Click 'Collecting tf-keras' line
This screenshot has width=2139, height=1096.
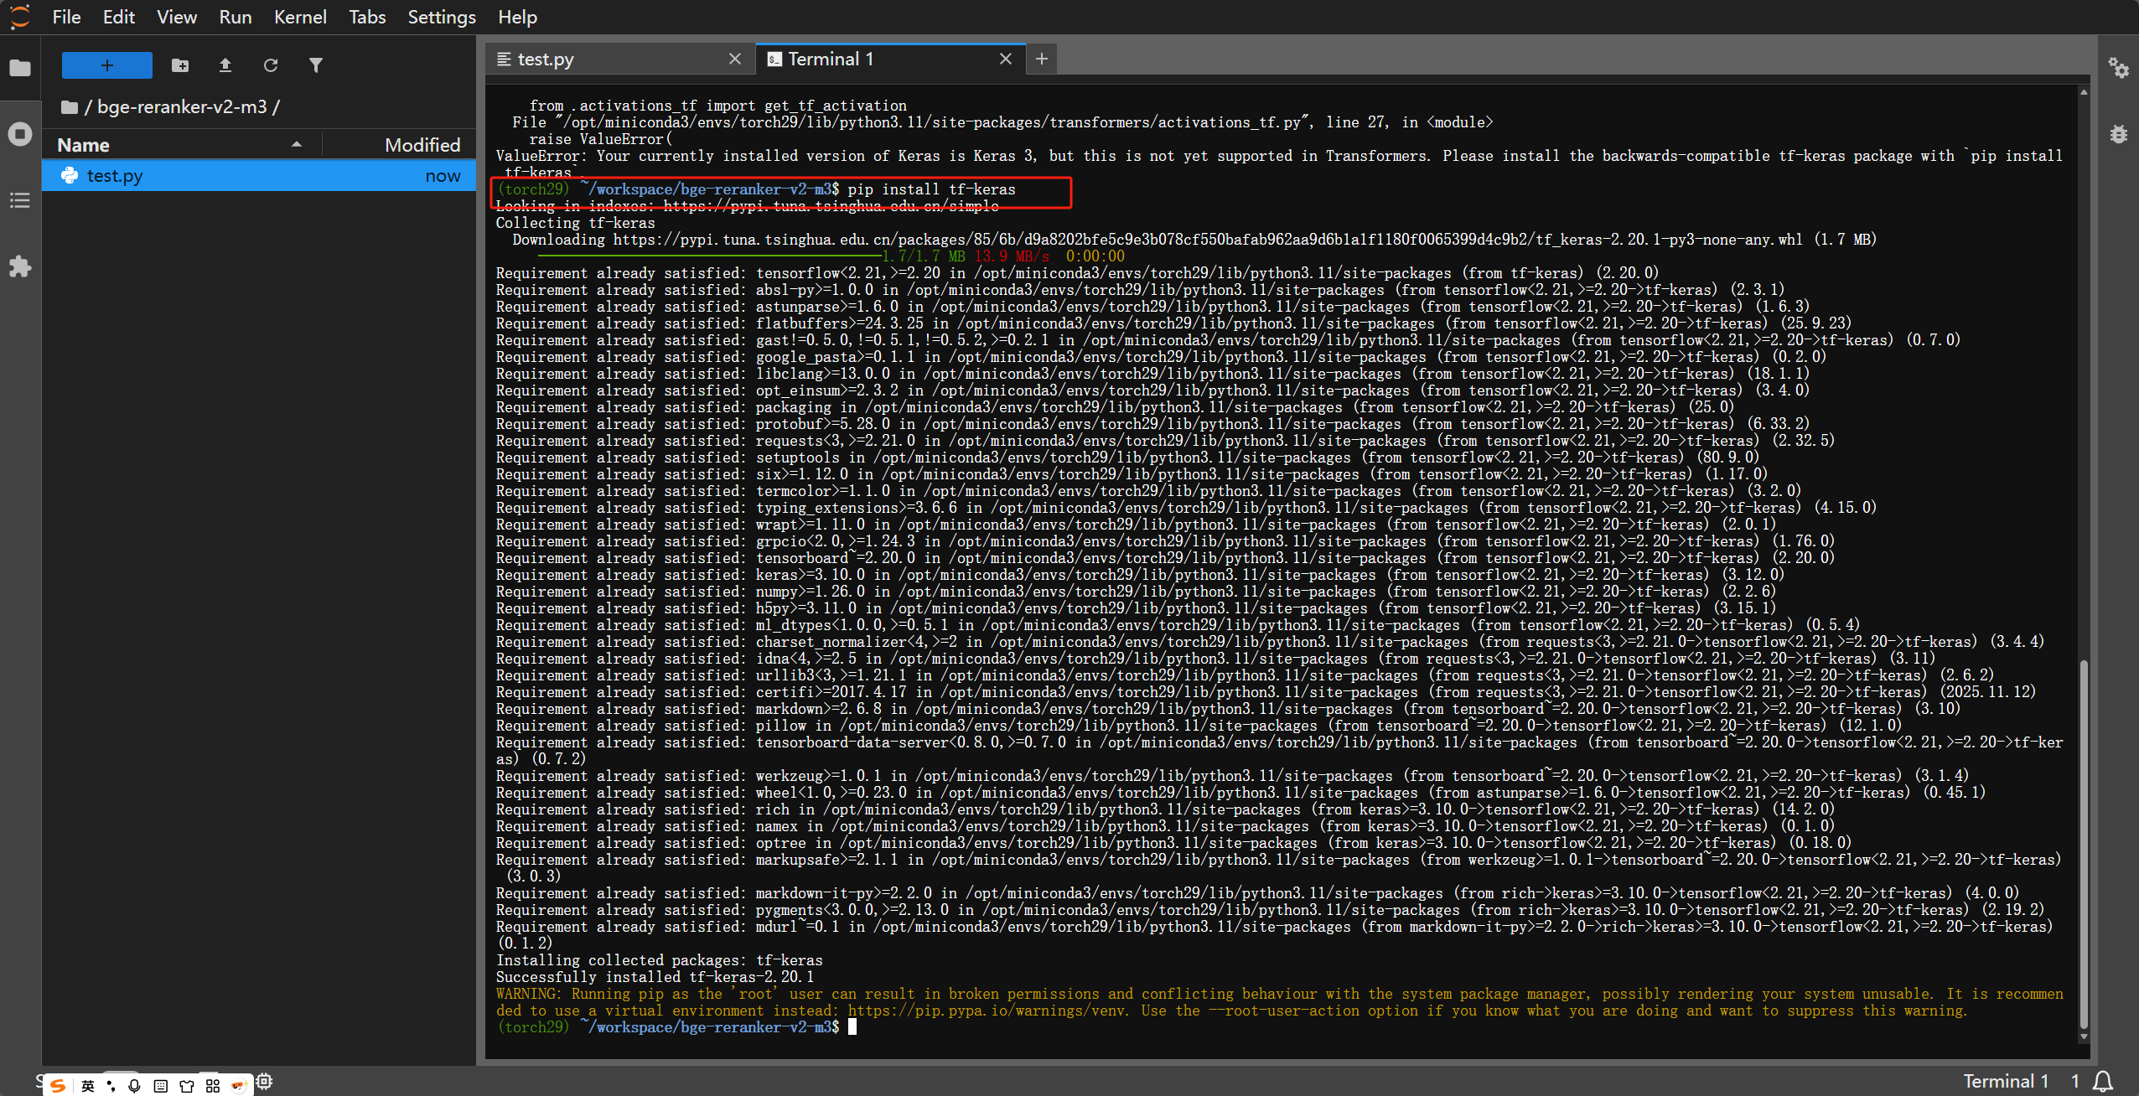click(575, 223)
